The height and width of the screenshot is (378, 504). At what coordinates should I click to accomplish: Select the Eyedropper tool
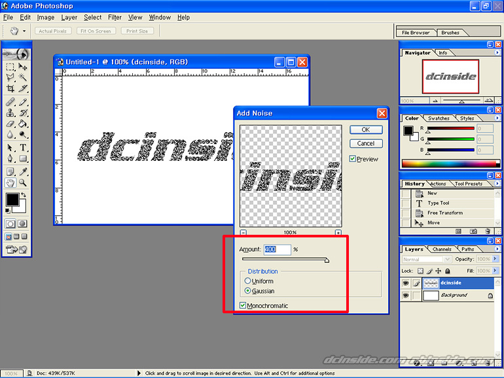pyautogui.click(x=22, y=172)
